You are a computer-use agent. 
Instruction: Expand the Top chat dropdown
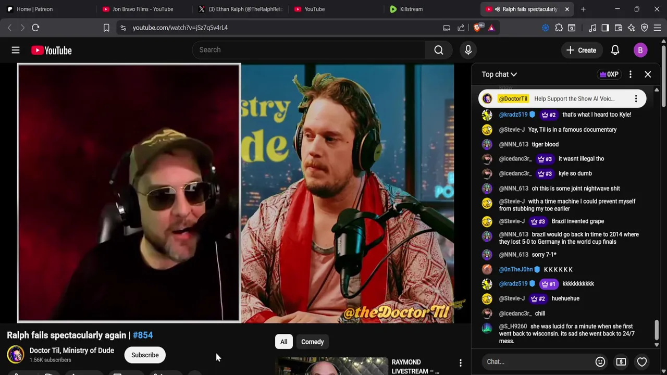point(499,74)
